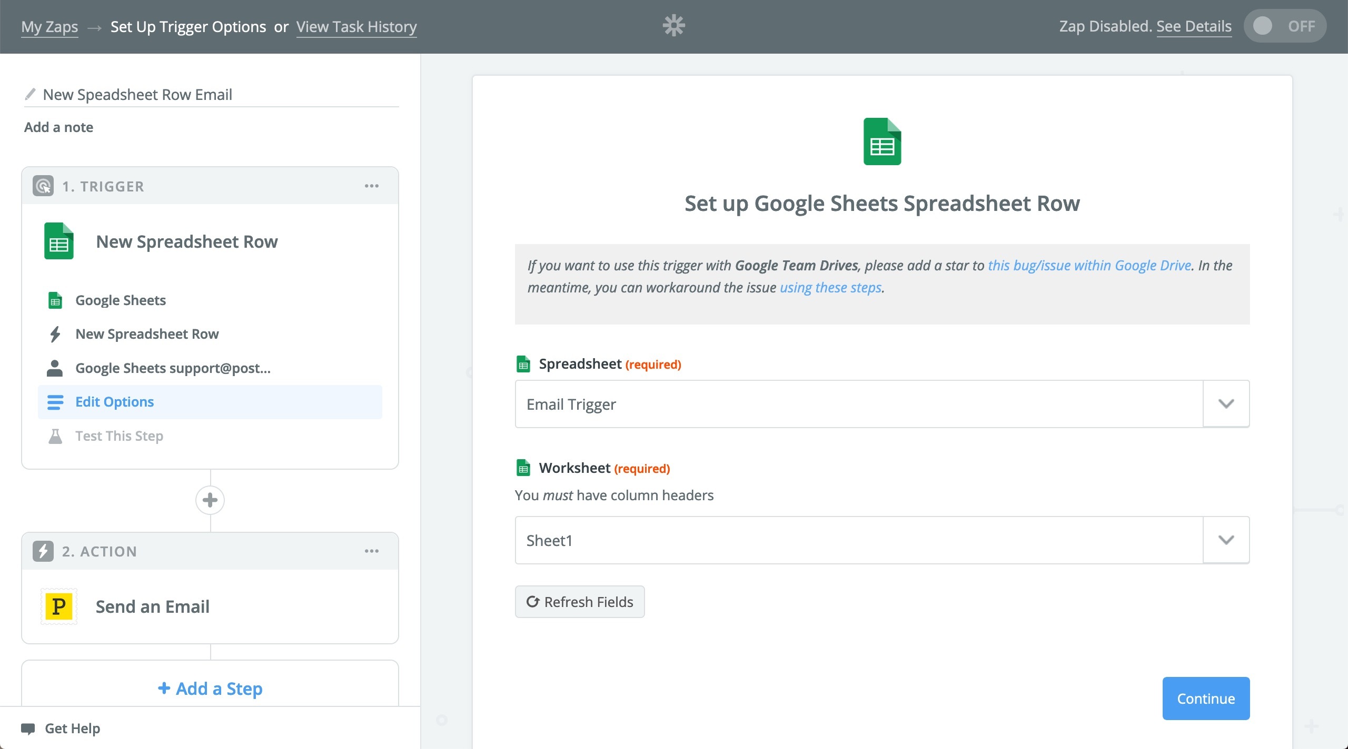Click the Trigger step badge icon

click(x=43, y=186)
